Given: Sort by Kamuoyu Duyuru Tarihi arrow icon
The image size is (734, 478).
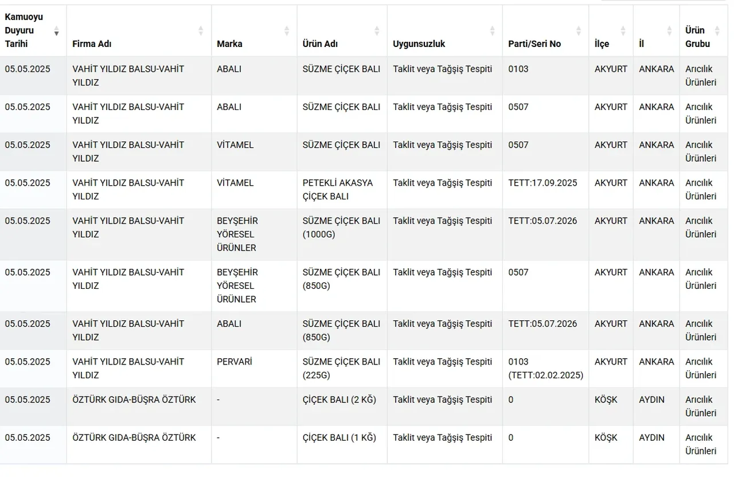Looking at the screenshot, I should [56, 31].
